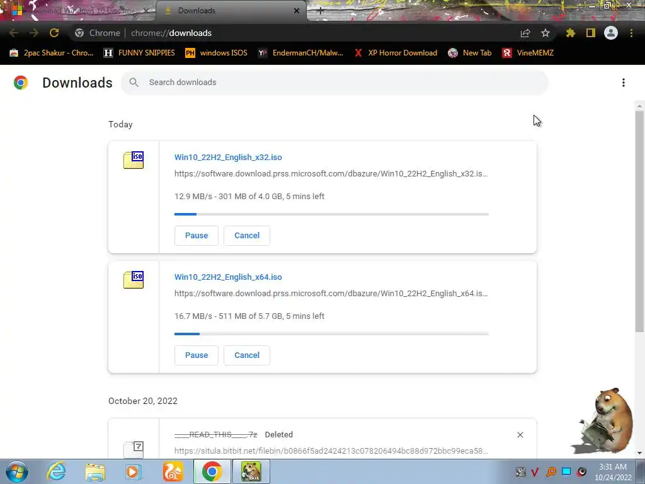Focus the Search downloads field
Viewport: 645px width, 484px height.
334,83
